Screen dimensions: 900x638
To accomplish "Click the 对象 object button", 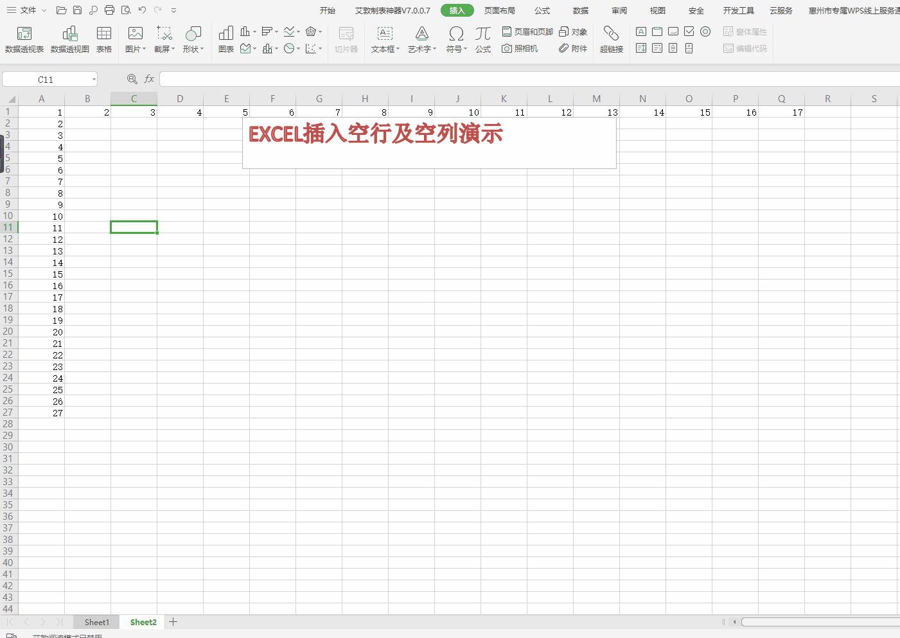I will pyautogui.click(x=573, y=31).
